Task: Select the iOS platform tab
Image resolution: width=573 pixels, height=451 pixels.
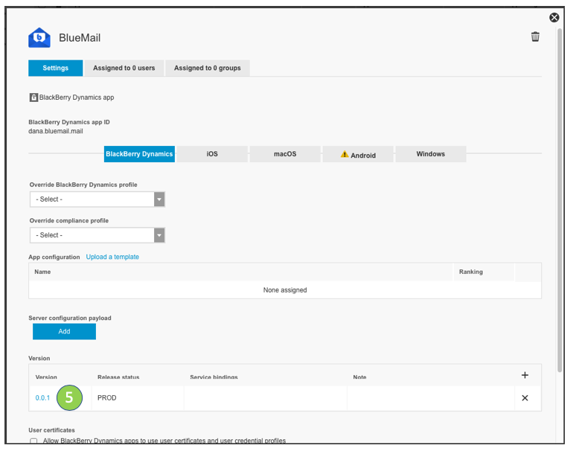Action: tap(212, 154)
